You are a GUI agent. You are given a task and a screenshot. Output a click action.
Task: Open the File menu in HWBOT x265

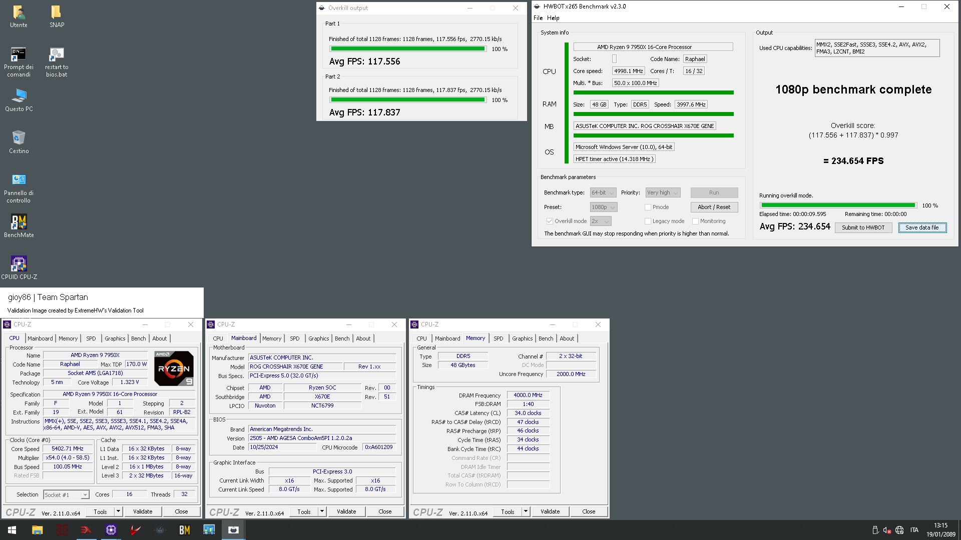pyautogui.click(x=538, y=18)
